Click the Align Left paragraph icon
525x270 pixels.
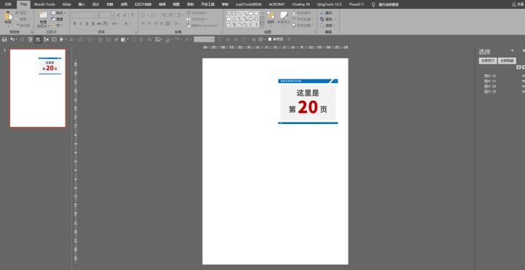[x=144, y=23]
